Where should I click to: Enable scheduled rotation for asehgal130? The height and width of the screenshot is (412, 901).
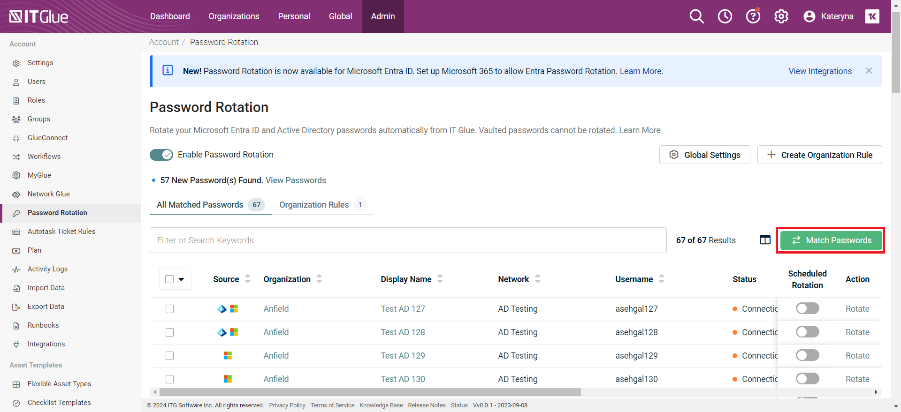click(807, 379)
